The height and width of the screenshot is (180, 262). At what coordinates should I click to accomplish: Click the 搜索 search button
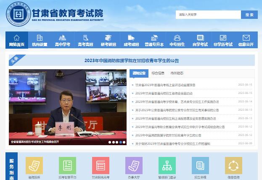point(249,15)
